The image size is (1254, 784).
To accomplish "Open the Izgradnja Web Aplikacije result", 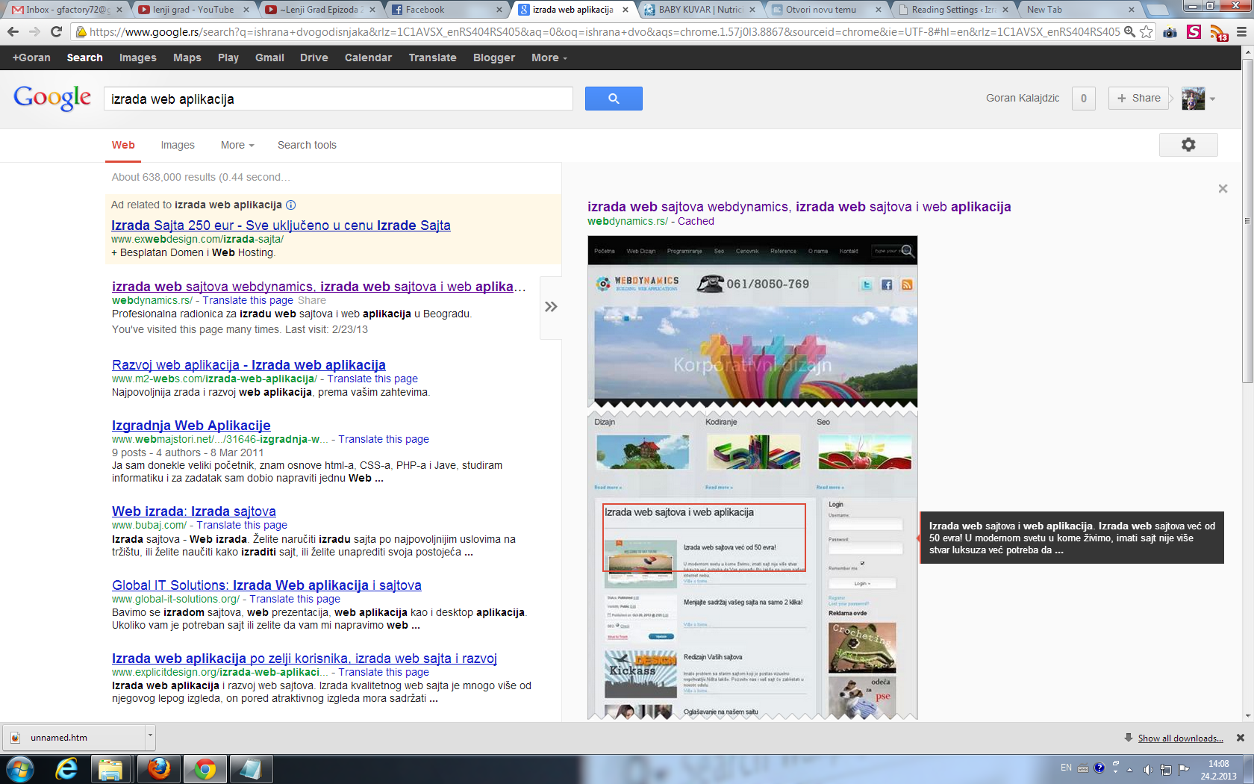I will click(x=191, y=426).
